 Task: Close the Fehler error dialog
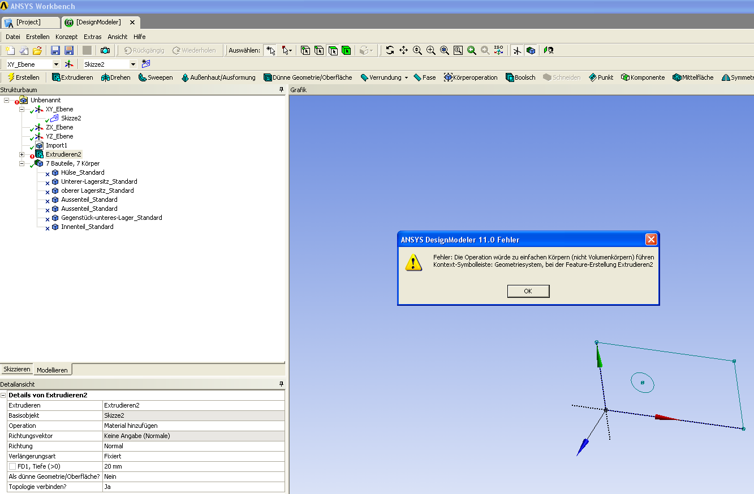pyautogui.click(x=651, y=240)
